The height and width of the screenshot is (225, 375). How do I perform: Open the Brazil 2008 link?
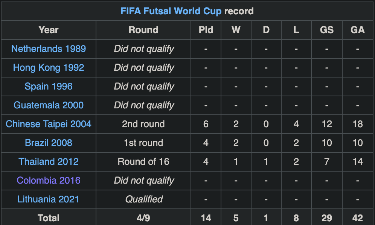(x=49, y=143)
